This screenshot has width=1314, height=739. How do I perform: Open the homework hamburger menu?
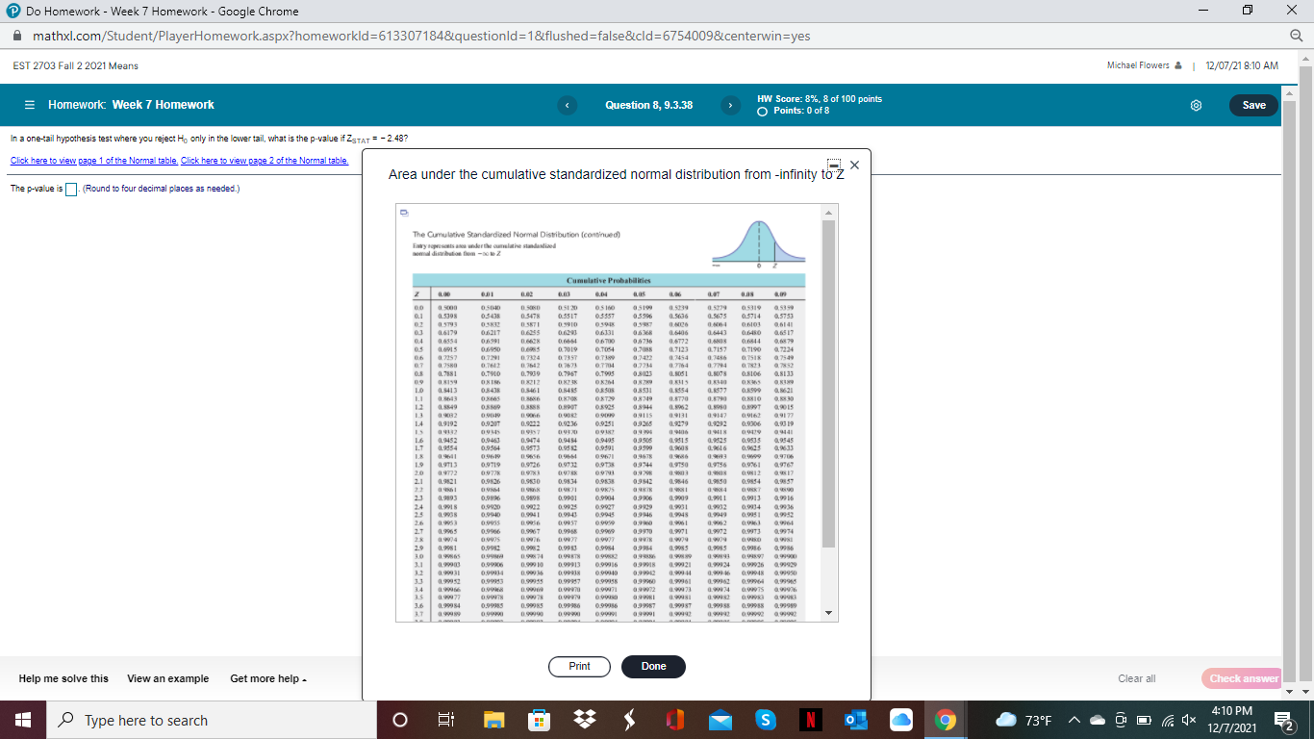click(x=30, y=105)
